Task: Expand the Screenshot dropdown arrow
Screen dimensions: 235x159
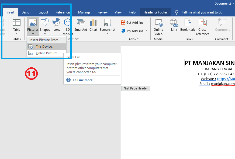Action: 108,34
